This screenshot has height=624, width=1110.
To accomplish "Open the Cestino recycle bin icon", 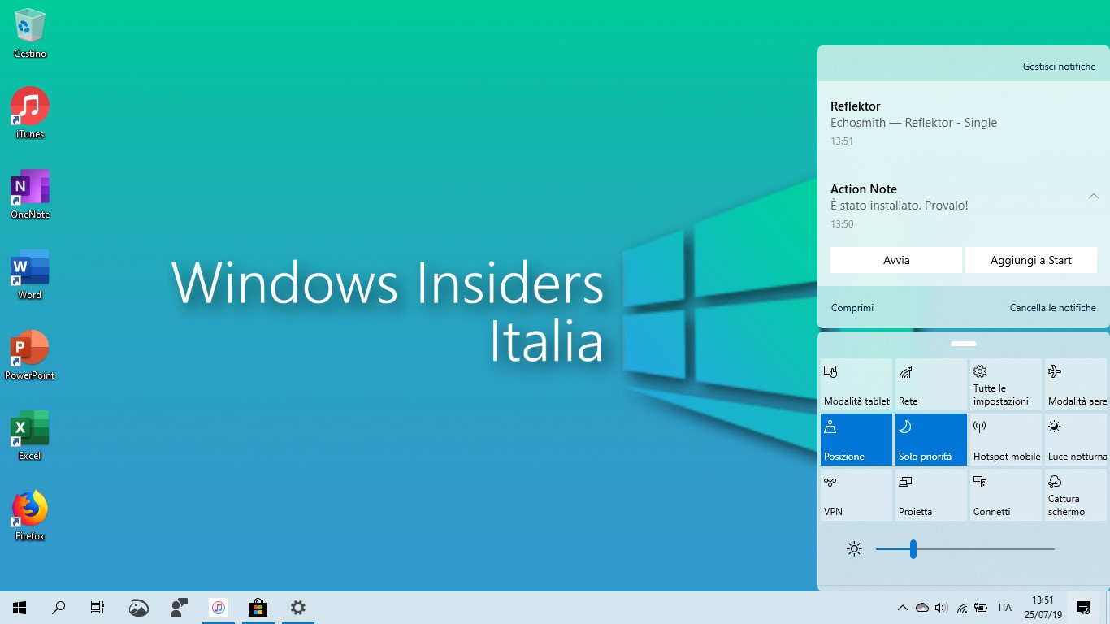I will coord(30,33).
